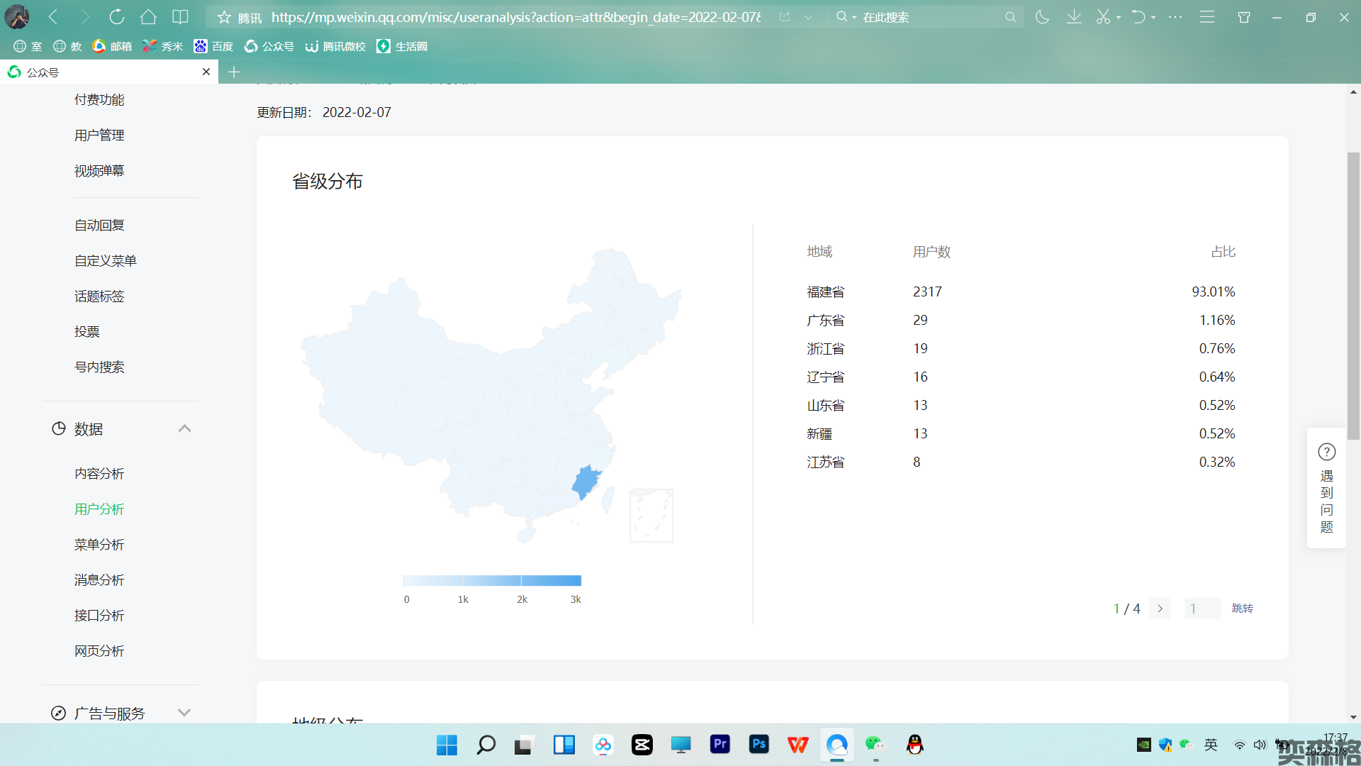1361x766 pixels.
Task: Click the browser refresh icon
Action: (x=116, y=17)
